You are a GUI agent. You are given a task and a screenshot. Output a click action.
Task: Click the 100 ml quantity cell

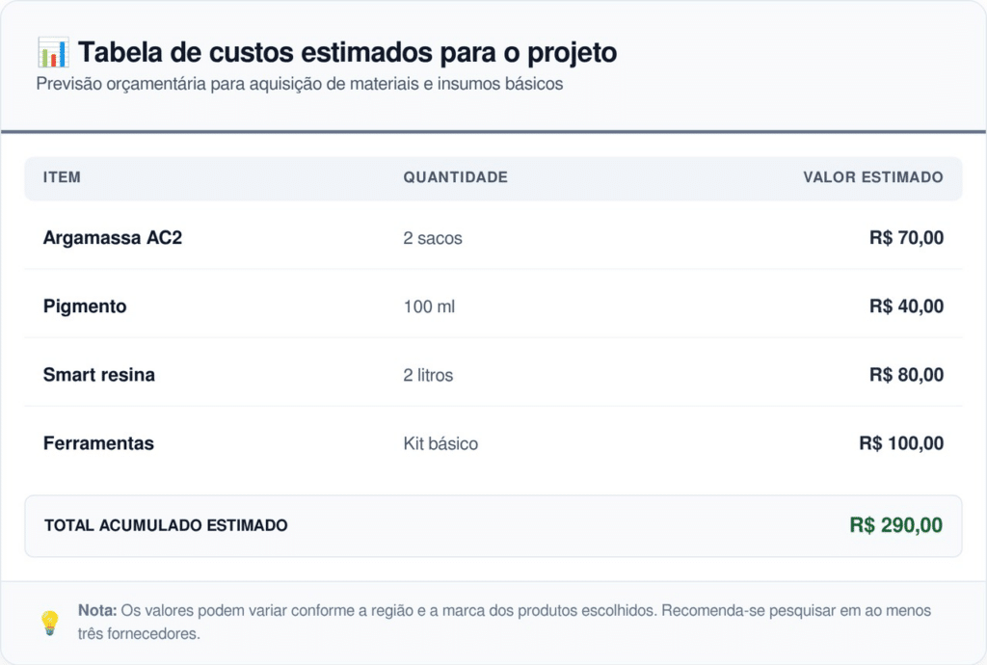click(x=429, y=306)
